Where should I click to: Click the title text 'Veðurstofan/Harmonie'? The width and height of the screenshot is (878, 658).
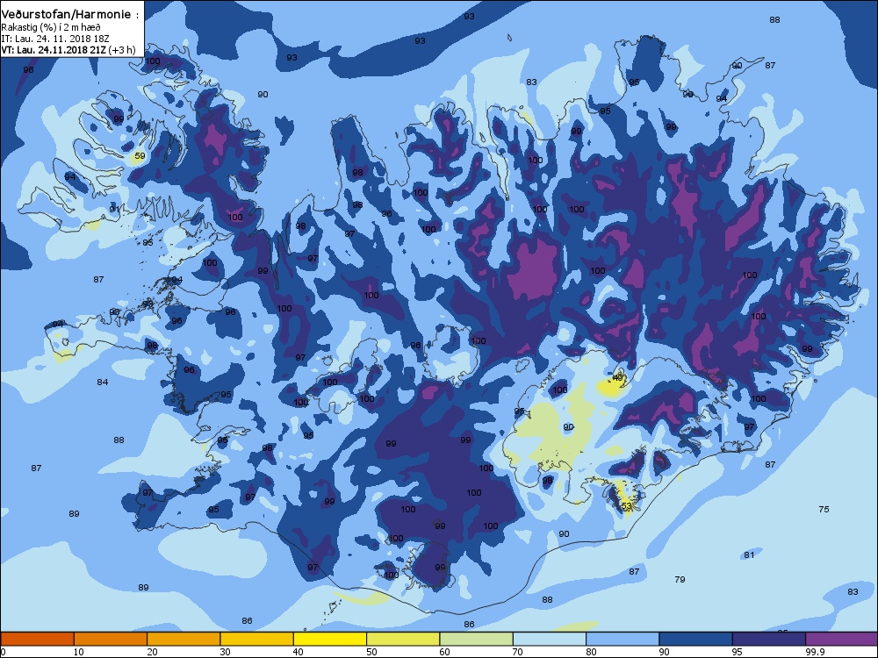(67, 15)
